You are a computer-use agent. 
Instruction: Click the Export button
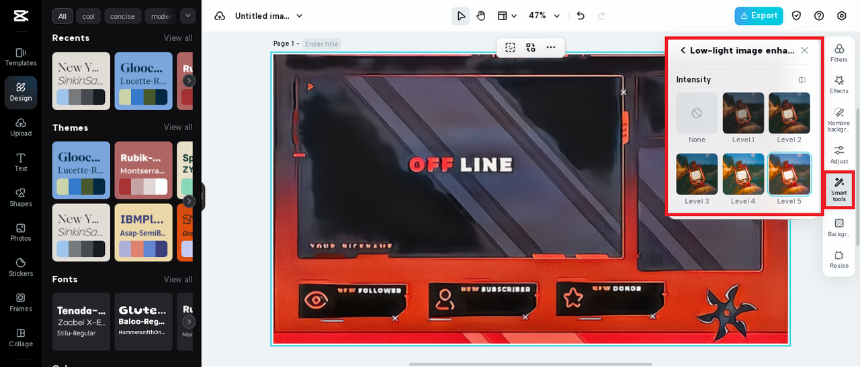tap(759, 15)
